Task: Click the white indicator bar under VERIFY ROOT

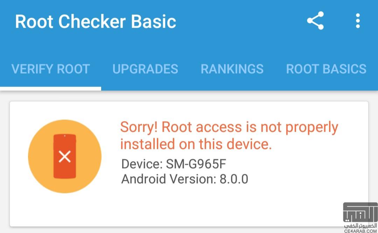Action: pos(51,89)
